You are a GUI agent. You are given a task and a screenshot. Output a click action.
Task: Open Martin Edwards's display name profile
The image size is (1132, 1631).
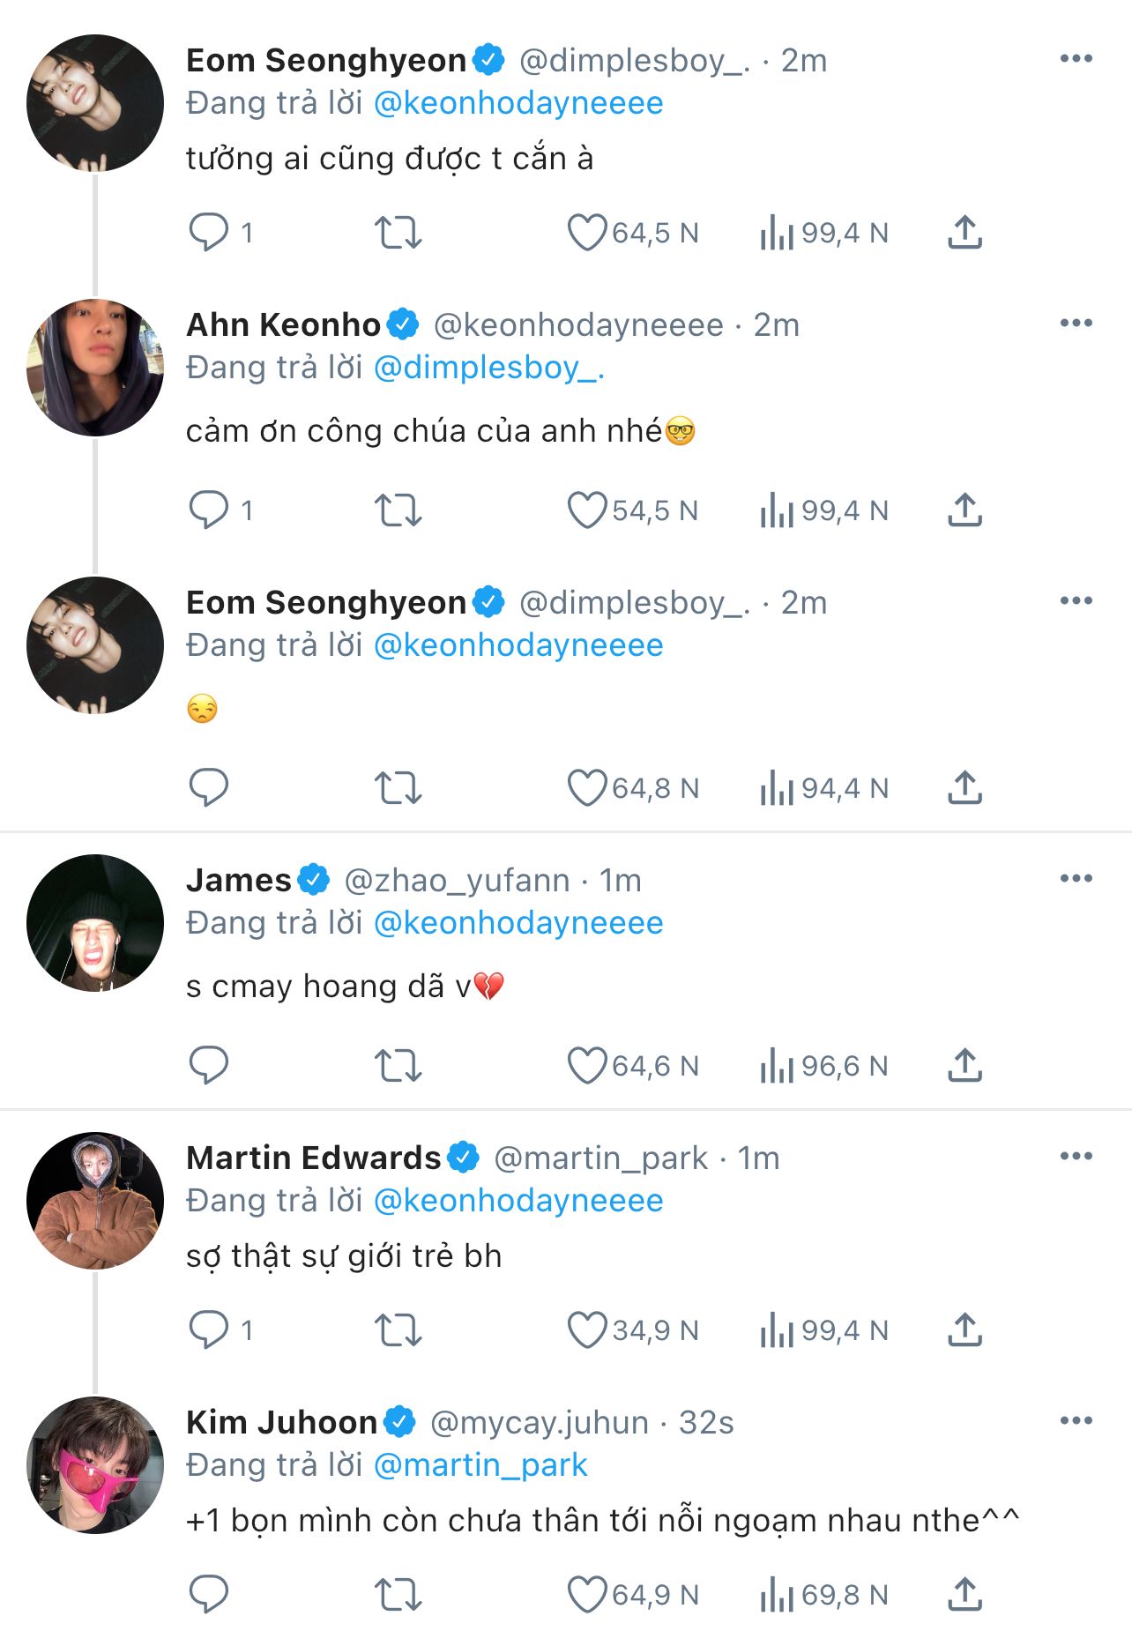(x=313, y=1158)
